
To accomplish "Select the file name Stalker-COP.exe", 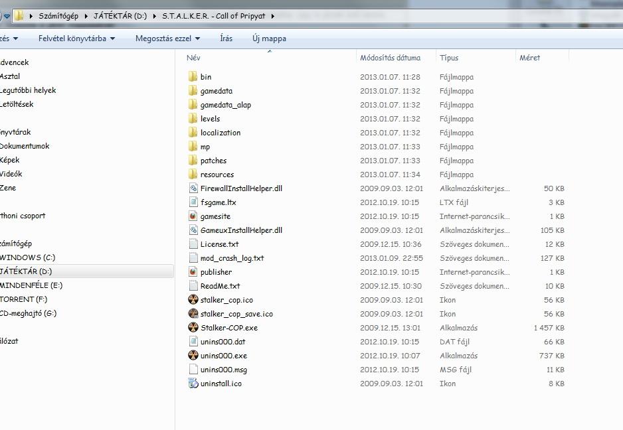I will click(x=229, y=328).
